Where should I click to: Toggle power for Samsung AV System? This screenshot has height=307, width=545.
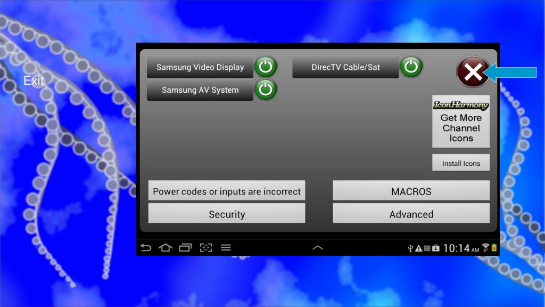[266, 90]
